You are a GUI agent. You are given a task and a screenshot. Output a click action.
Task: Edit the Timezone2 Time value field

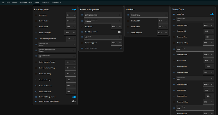click(209, 67)
